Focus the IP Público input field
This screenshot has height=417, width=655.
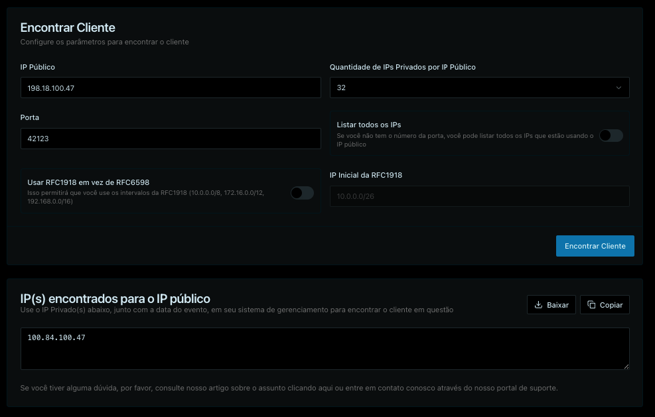pyautogui.click(x=171, y=88)
